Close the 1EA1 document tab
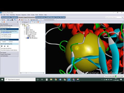124x93 pixels. point(38,22)
